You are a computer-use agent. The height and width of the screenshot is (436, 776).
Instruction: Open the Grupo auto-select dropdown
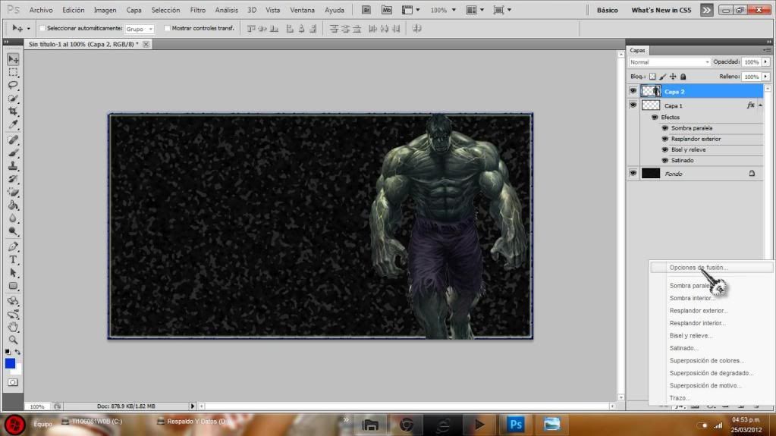click(x=140, y=30)
